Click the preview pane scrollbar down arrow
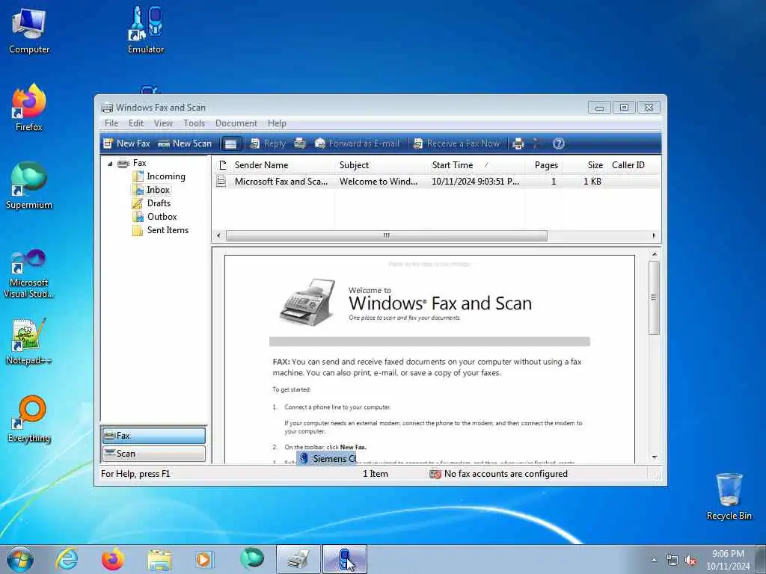 pyautogui.click(x=654, y=457)
